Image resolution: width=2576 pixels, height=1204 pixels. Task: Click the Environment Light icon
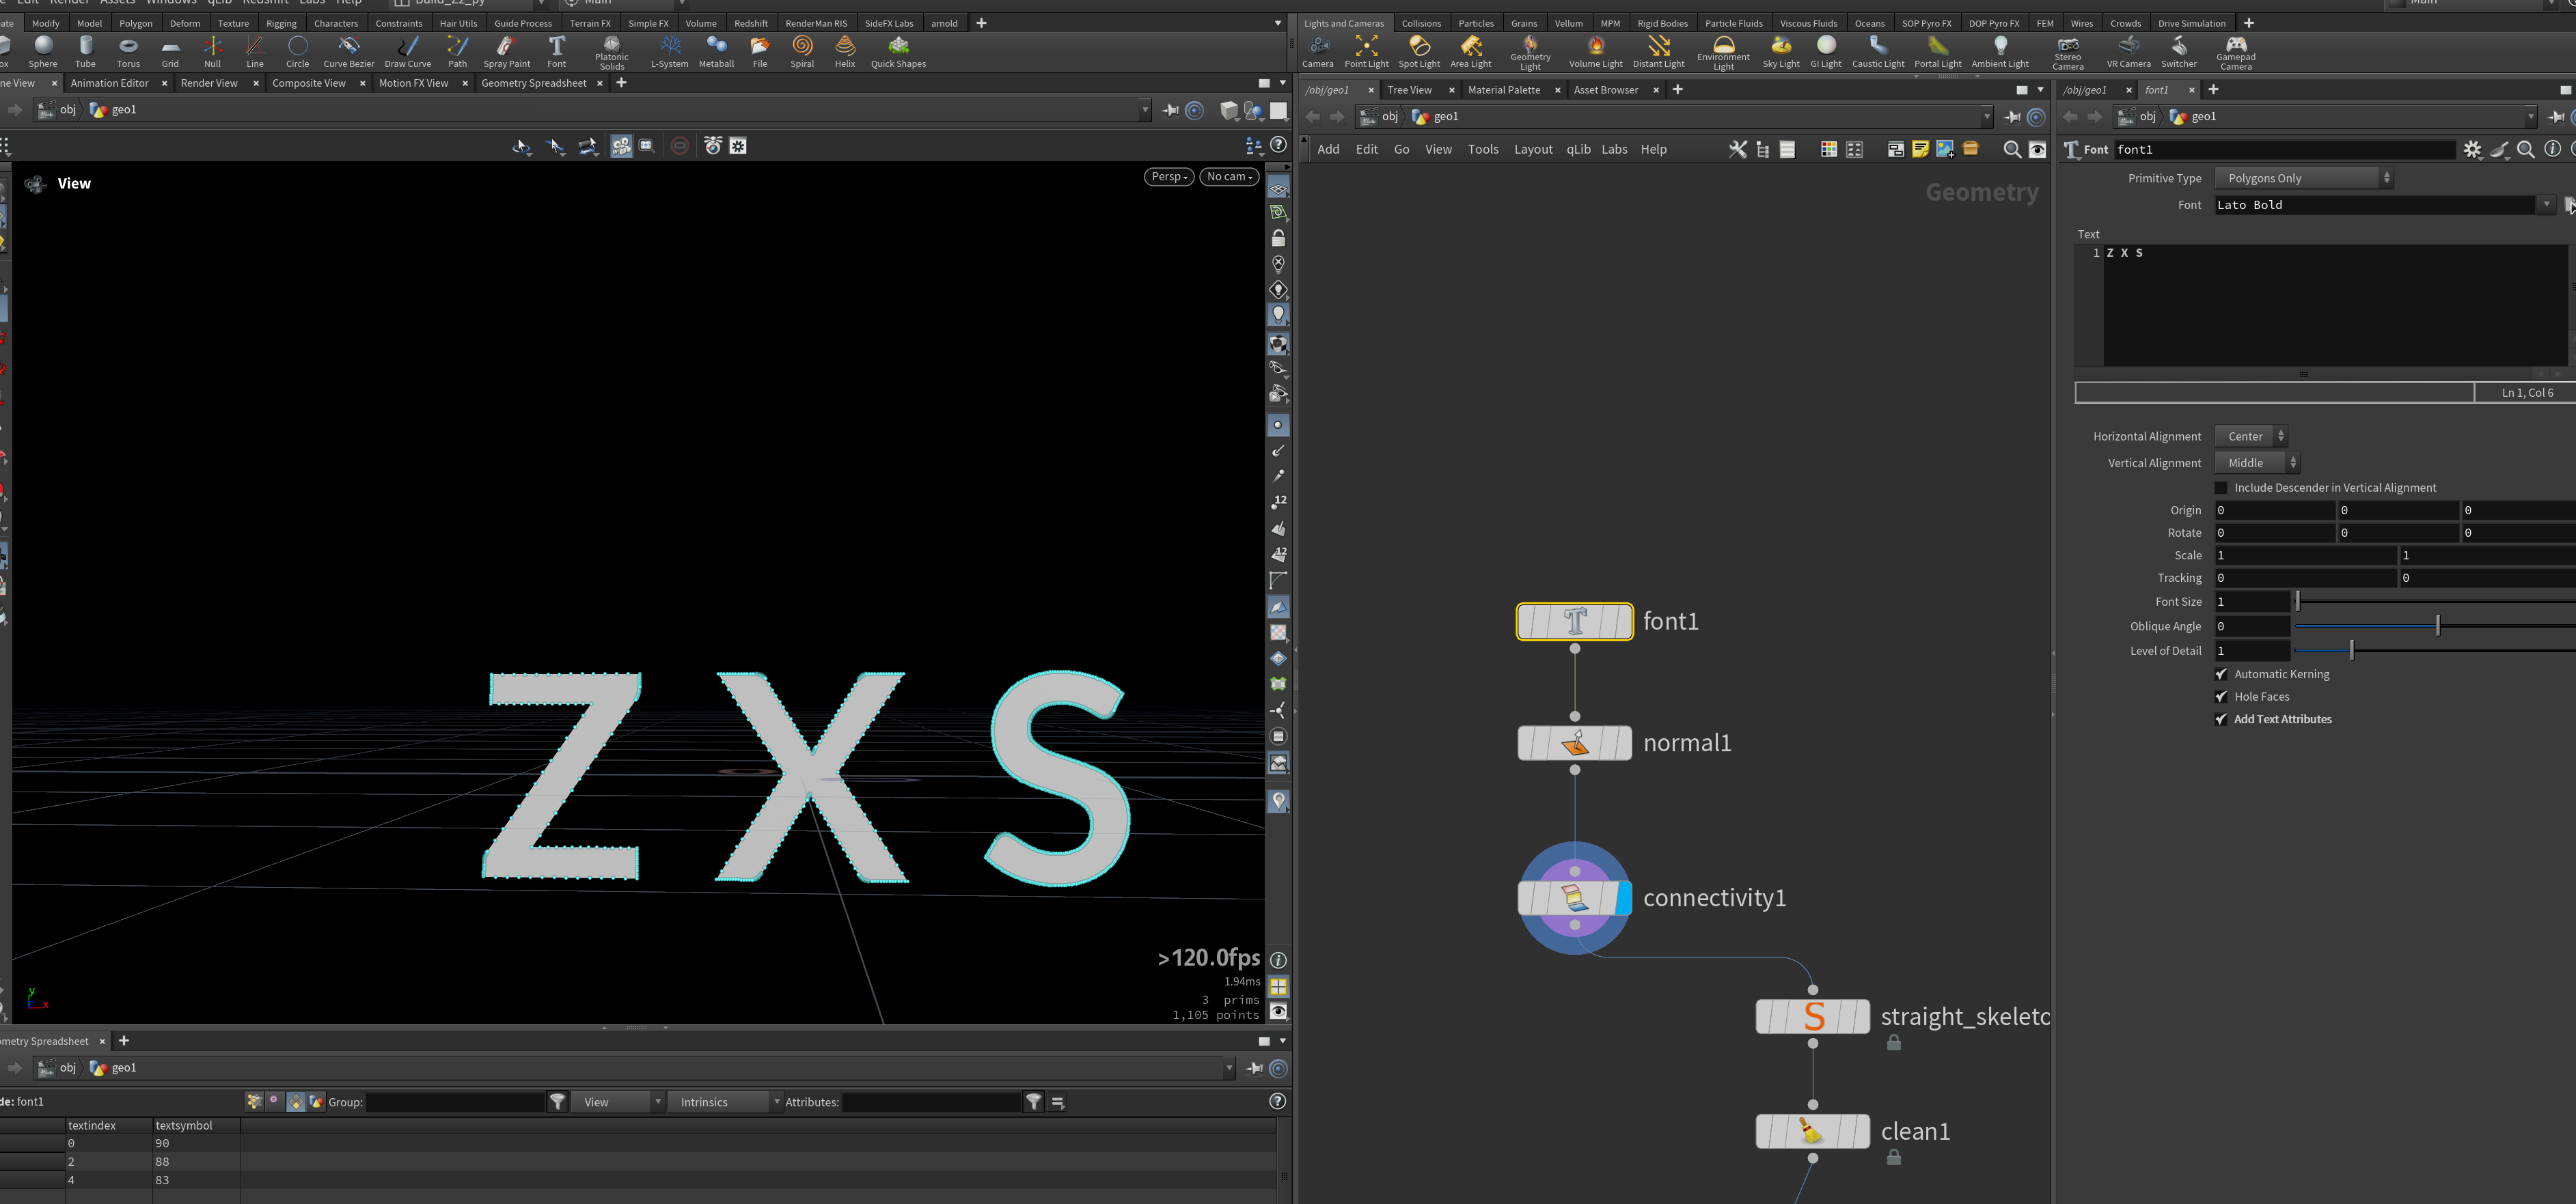(x=1723, y=45)
